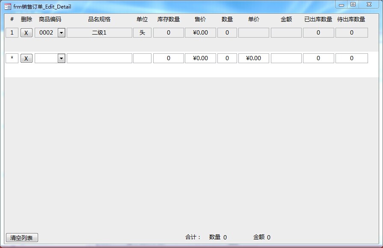Click the 库存数量 column header
This screenshot has height=248, width=383.
click(169, 19)
